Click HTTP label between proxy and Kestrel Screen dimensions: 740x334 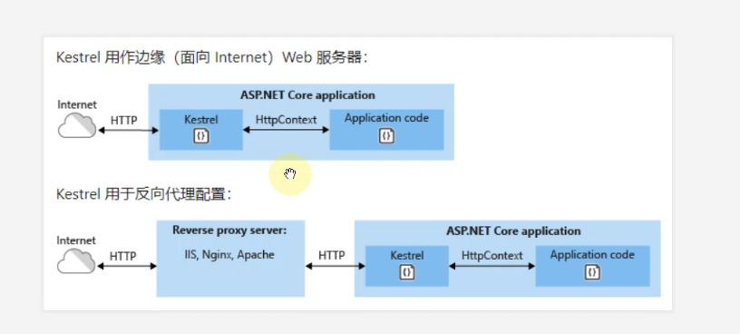(331, 255)
